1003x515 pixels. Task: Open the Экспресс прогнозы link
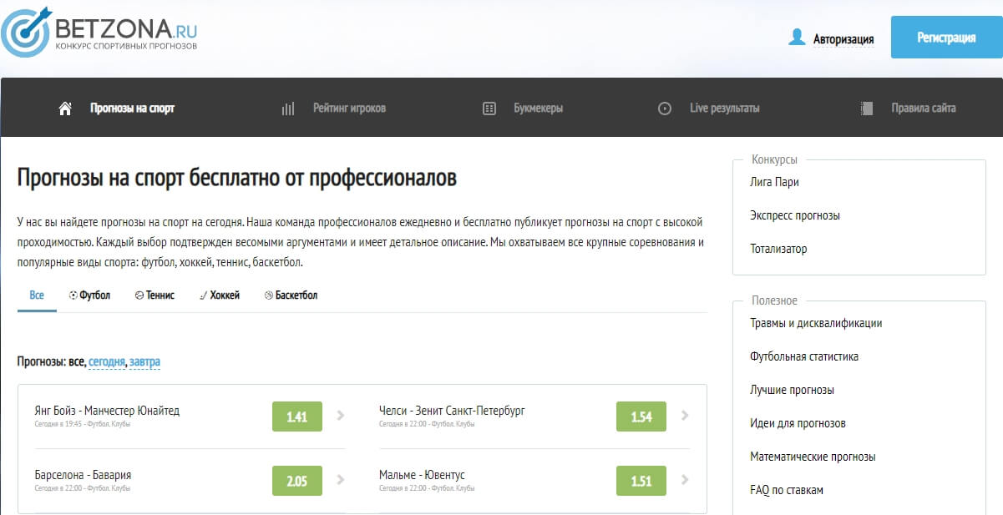[x=795, y=215]
